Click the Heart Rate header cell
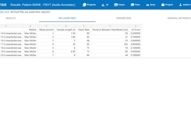The width and height of the screenshot is (191, 127). click(83, 30)
